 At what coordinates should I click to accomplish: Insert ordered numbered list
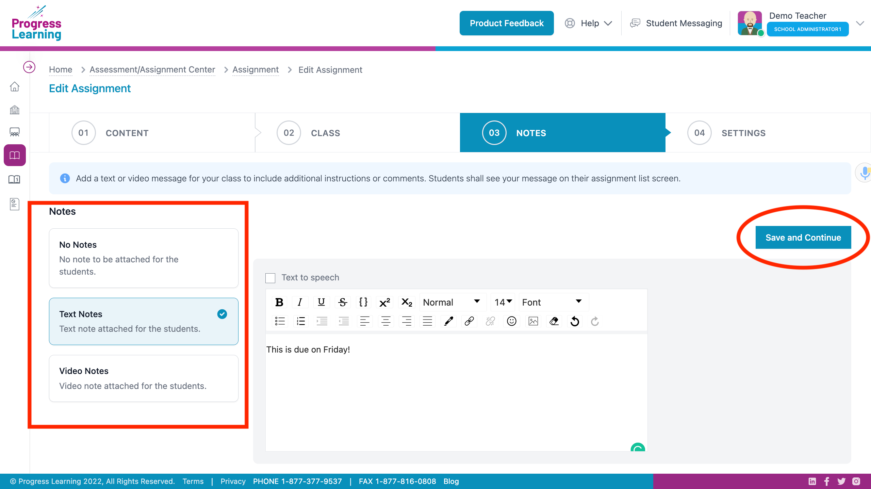[x=301, y=321]
